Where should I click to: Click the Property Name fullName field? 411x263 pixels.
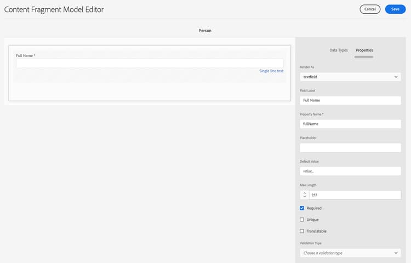tap(351, 124)
